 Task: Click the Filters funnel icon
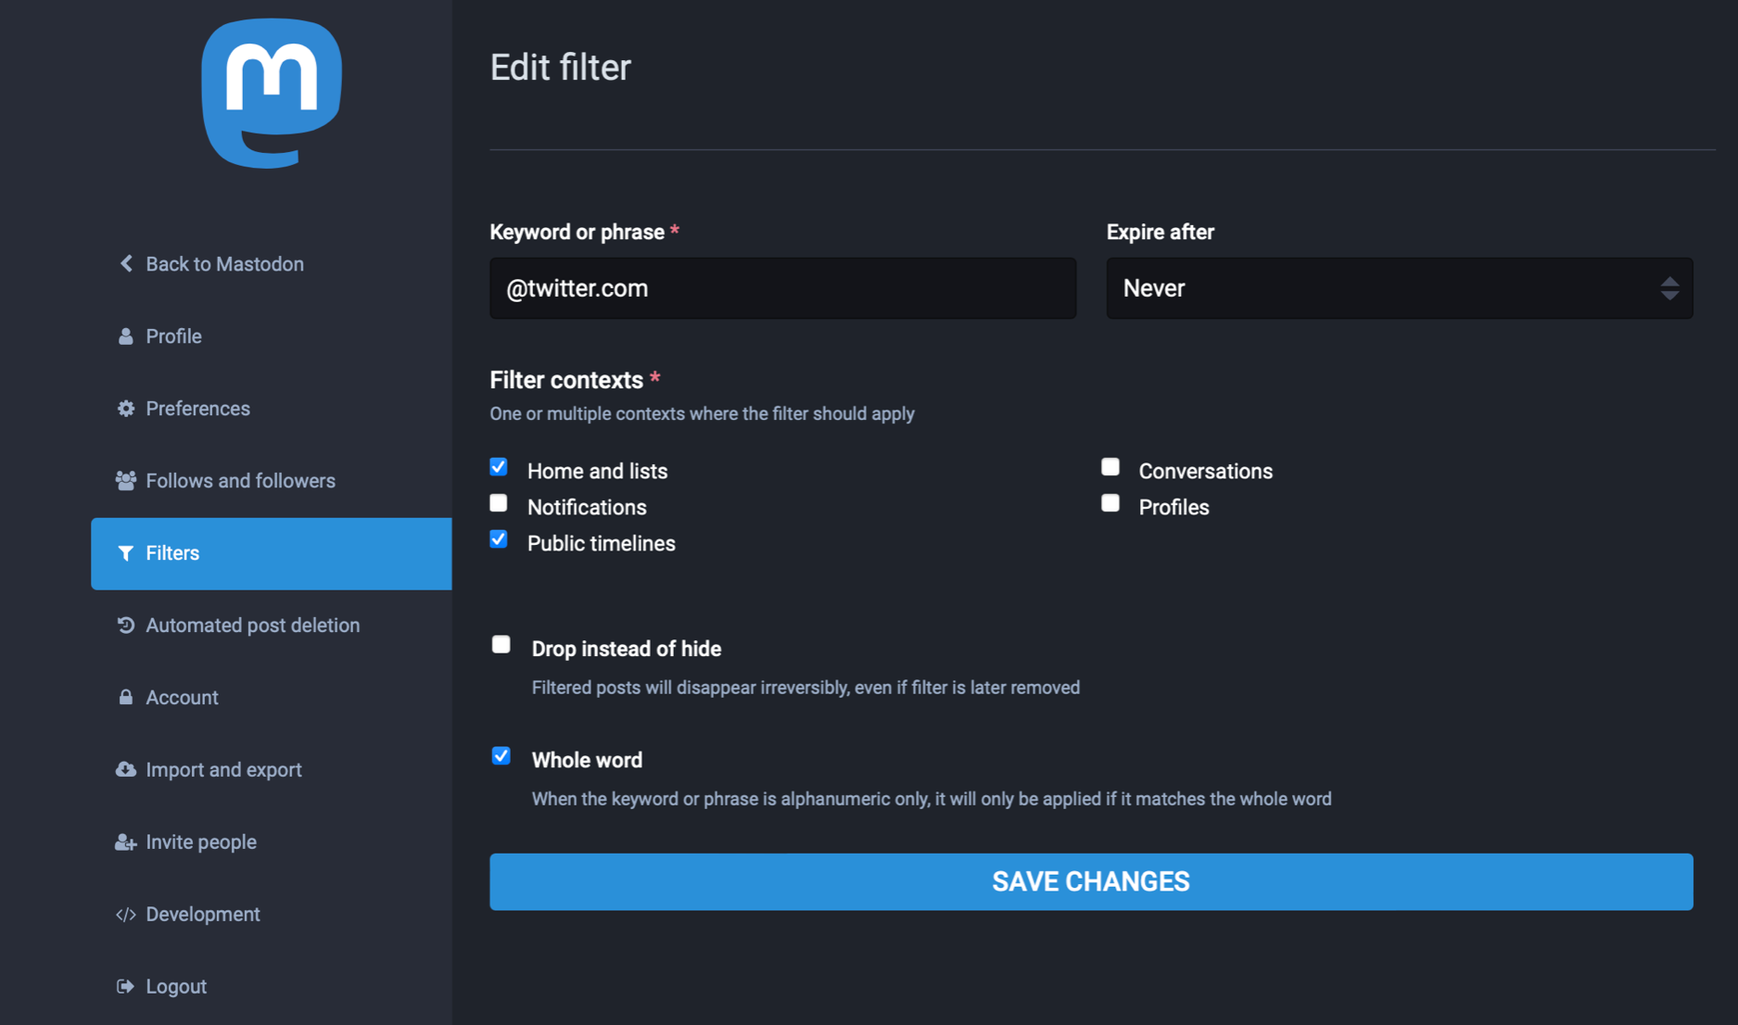coord(126,553)
